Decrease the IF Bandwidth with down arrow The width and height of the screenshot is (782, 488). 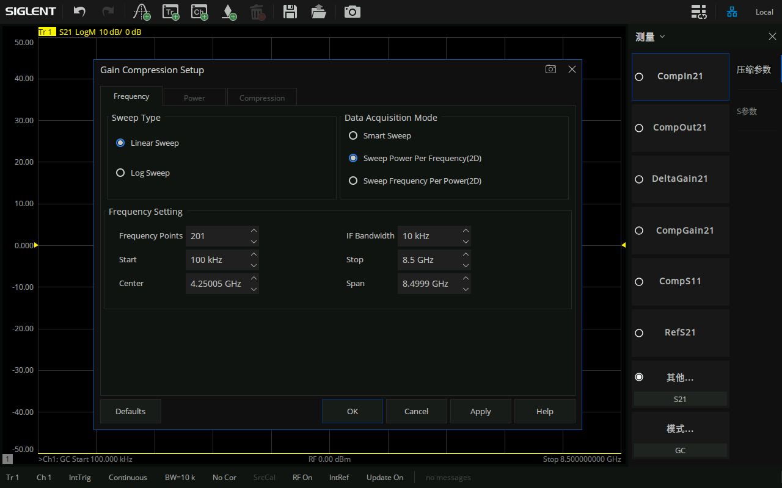pos(466,242)
